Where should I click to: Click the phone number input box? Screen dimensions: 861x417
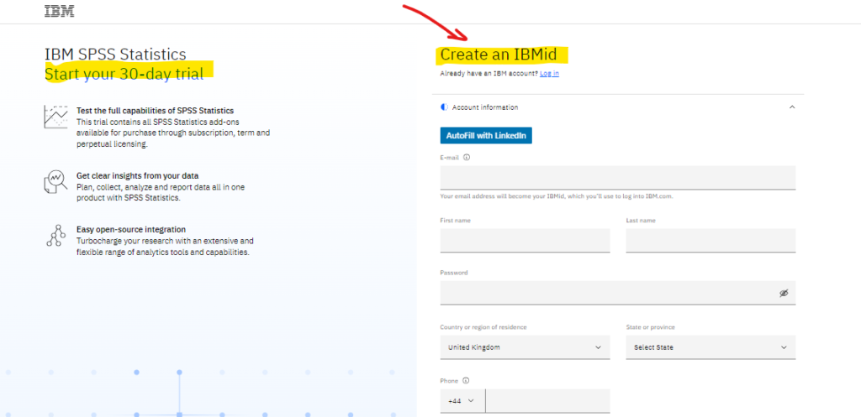(547, 401)
